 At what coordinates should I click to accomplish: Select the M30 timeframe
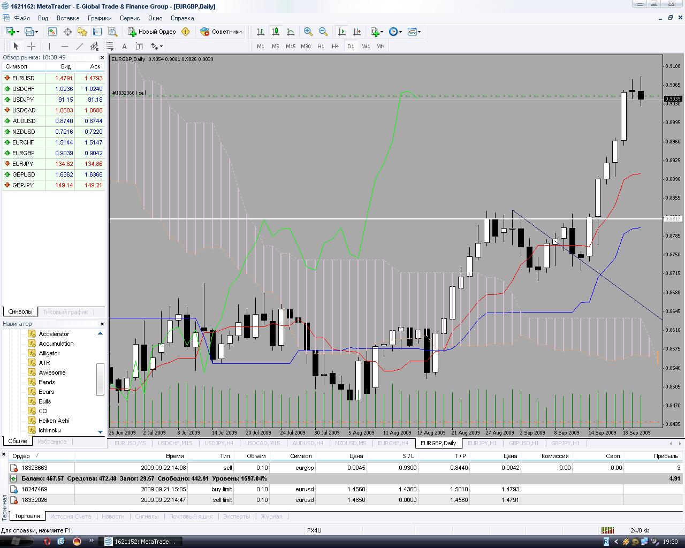306,46
